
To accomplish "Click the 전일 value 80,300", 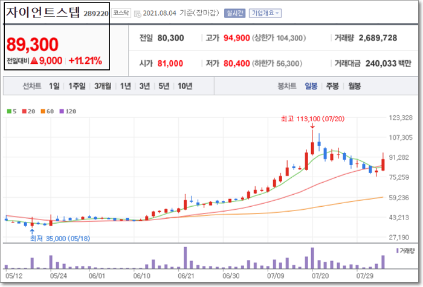I will 170,38.
